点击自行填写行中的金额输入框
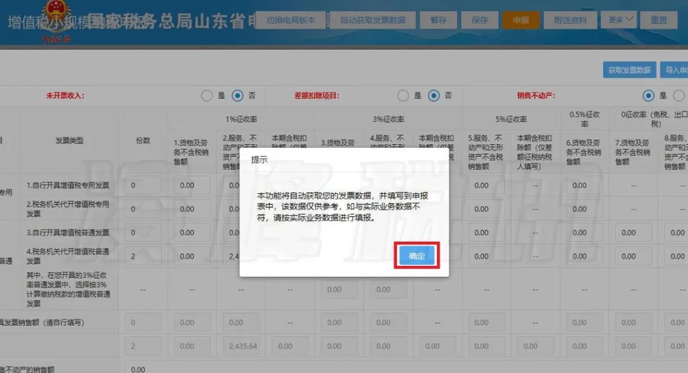Viewport: 688px width, 373px height. [x=193, y=323]
